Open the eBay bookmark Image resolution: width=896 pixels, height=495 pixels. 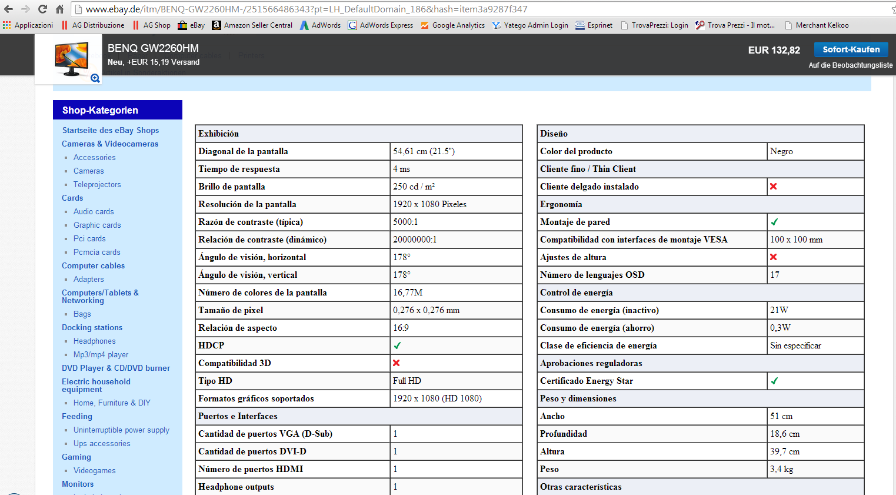tap(191, 25)
